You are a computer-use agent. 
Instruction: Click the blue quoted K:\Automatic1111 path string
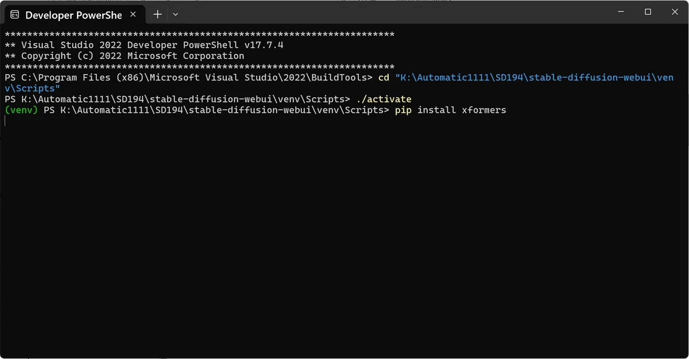tap(535, 77)
